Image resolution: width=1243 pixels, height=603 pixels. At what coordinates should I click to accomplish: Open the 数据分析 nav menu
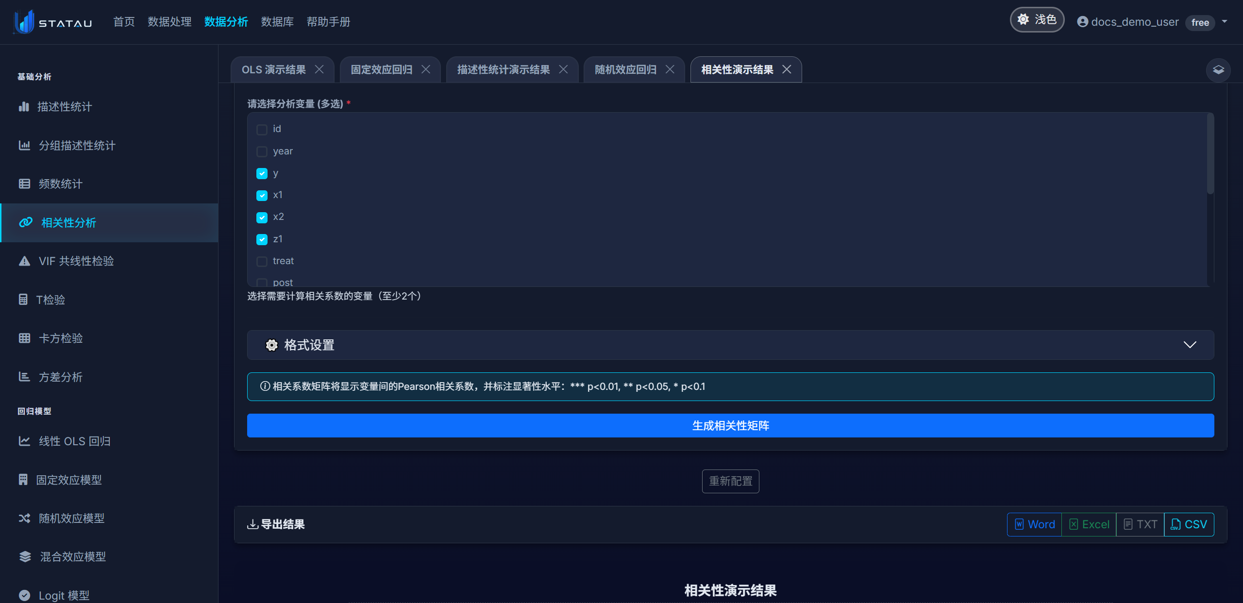(226, 22)
